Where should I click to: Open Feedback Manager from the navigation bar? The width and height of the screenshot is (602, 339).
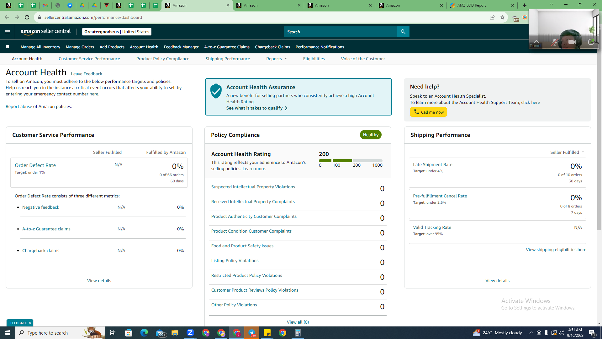coord(181,47)
